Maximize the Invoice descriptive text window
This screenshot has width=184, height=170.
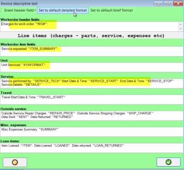pos(168,3)
